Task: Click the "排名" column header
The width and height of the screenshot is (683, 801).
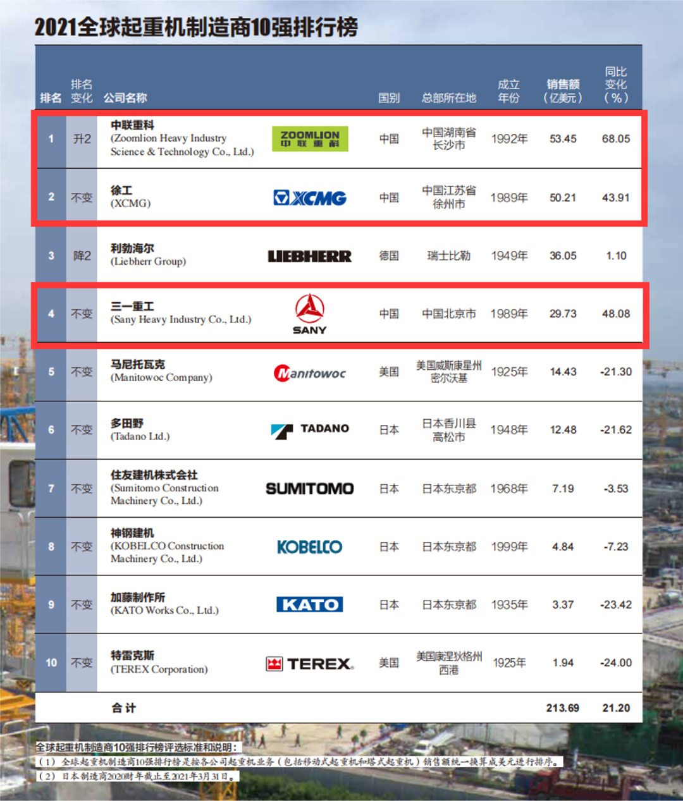Action: pos(51,98)
